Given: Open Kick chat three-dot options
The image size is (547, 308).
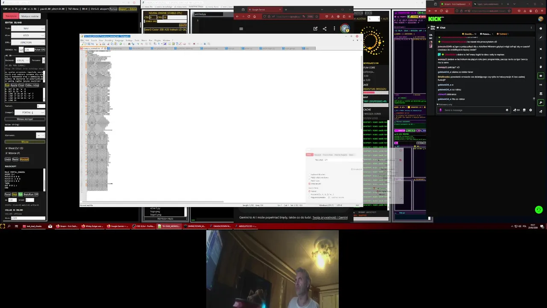Looking at the screenshot, I should pyautogui.click(x=531, y=28).
